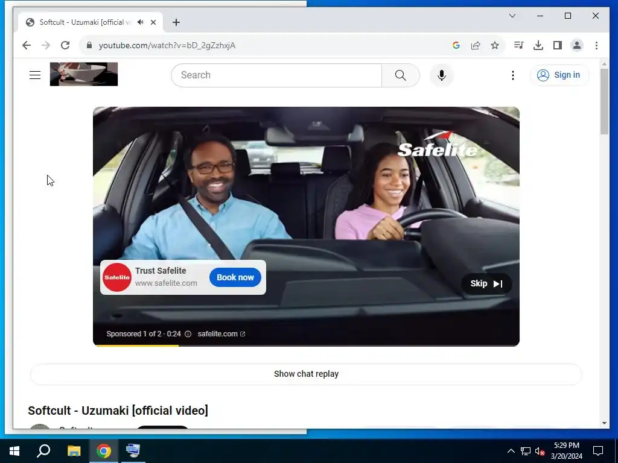The width and height of the screenshot is (618, 463).
Task: Show hidden system tray icons
Action: pyautogui.click(x=511, y=451)
